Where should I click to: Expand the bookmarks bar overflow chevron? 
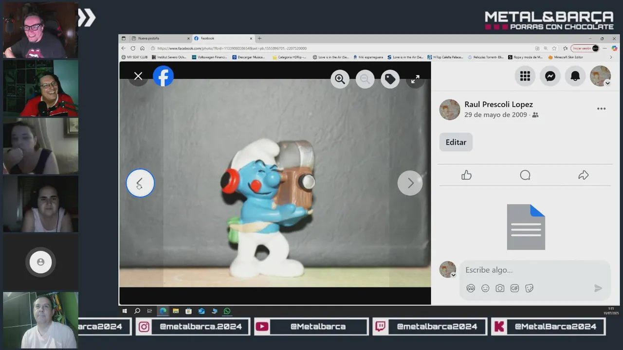[611, 57]
